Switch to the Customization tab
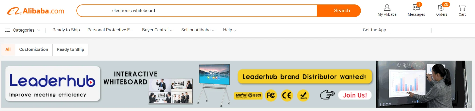 coord(34,49)
